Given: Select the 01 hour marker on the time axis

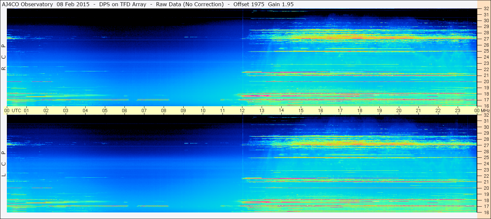Looking at the screenshot, I should click(26, 110).
